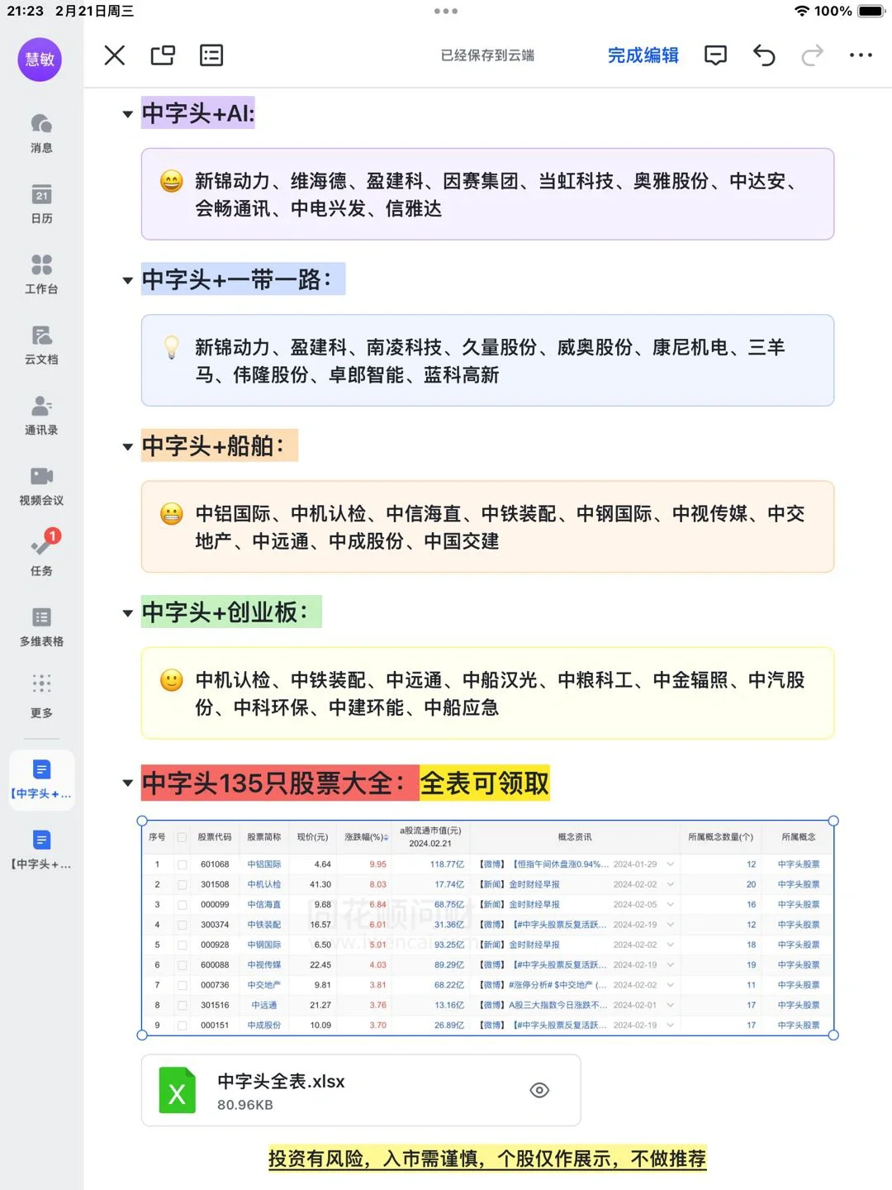
Task: Tick the header checkbox in stock table
Action: click(182, 837)
